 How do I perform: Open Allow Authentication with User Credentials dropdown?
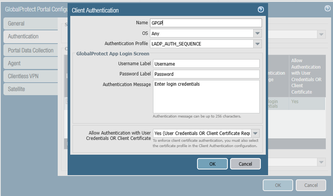tap(255, 133)
